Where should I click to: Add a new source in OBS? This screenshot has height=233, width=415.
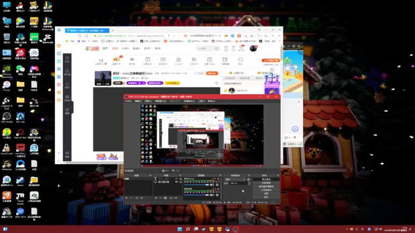pos(156,198)
